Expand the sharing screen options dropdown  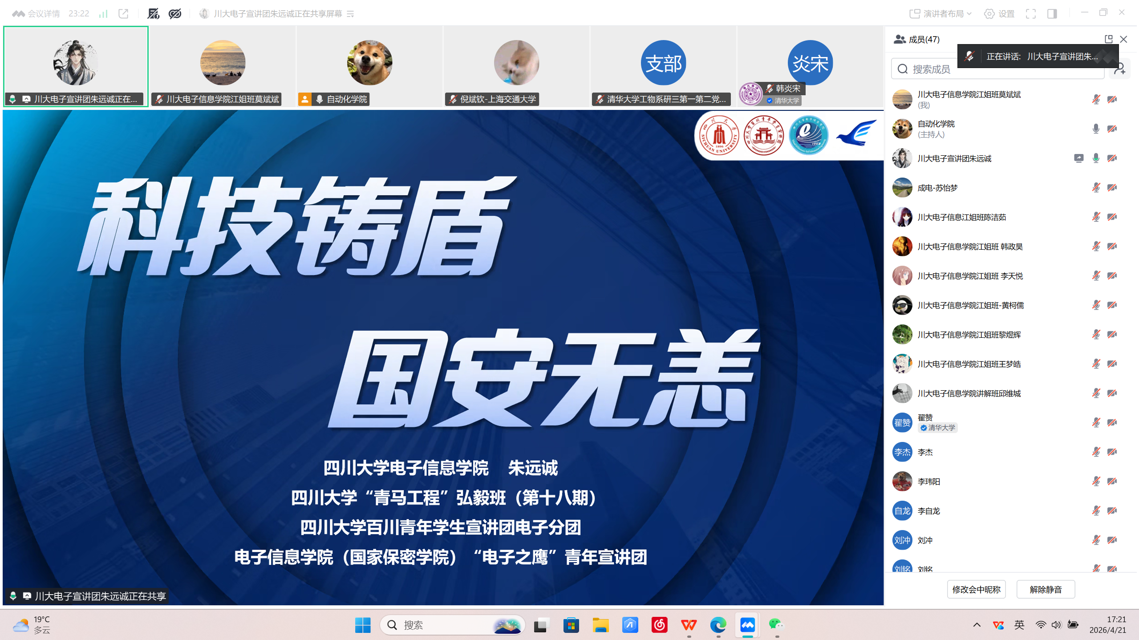(351, 14)
